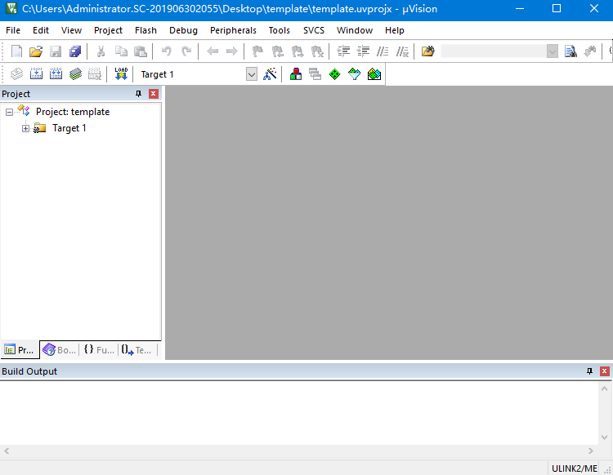The width and height of the screenshot is (613, 475).
Task: Click the Build target icon
Action: pyautogui.click(x=36, y=73)
